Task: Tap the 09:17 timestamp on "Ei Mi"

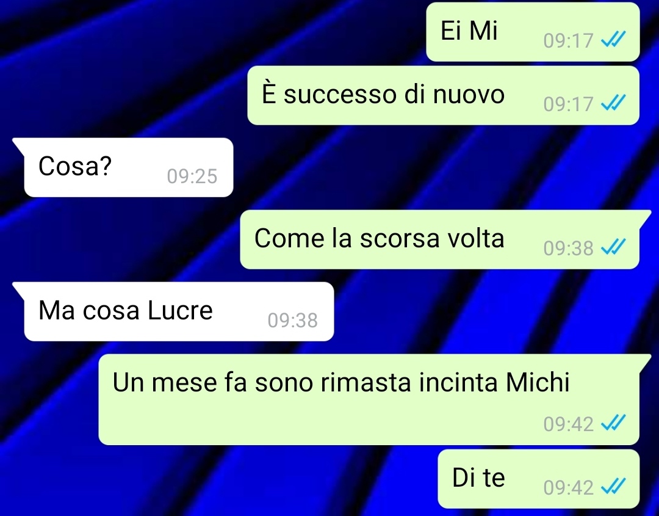Action: 568,41
